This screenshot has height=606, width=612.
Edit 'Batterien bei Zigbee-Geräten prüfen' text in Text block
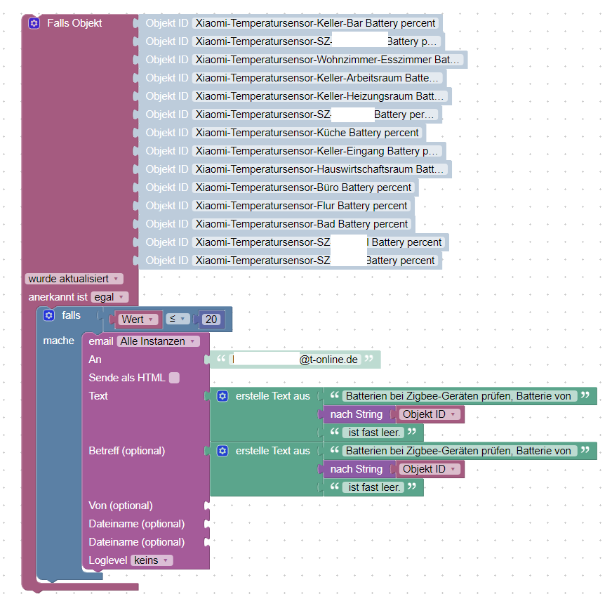click(x=460, y=396)
